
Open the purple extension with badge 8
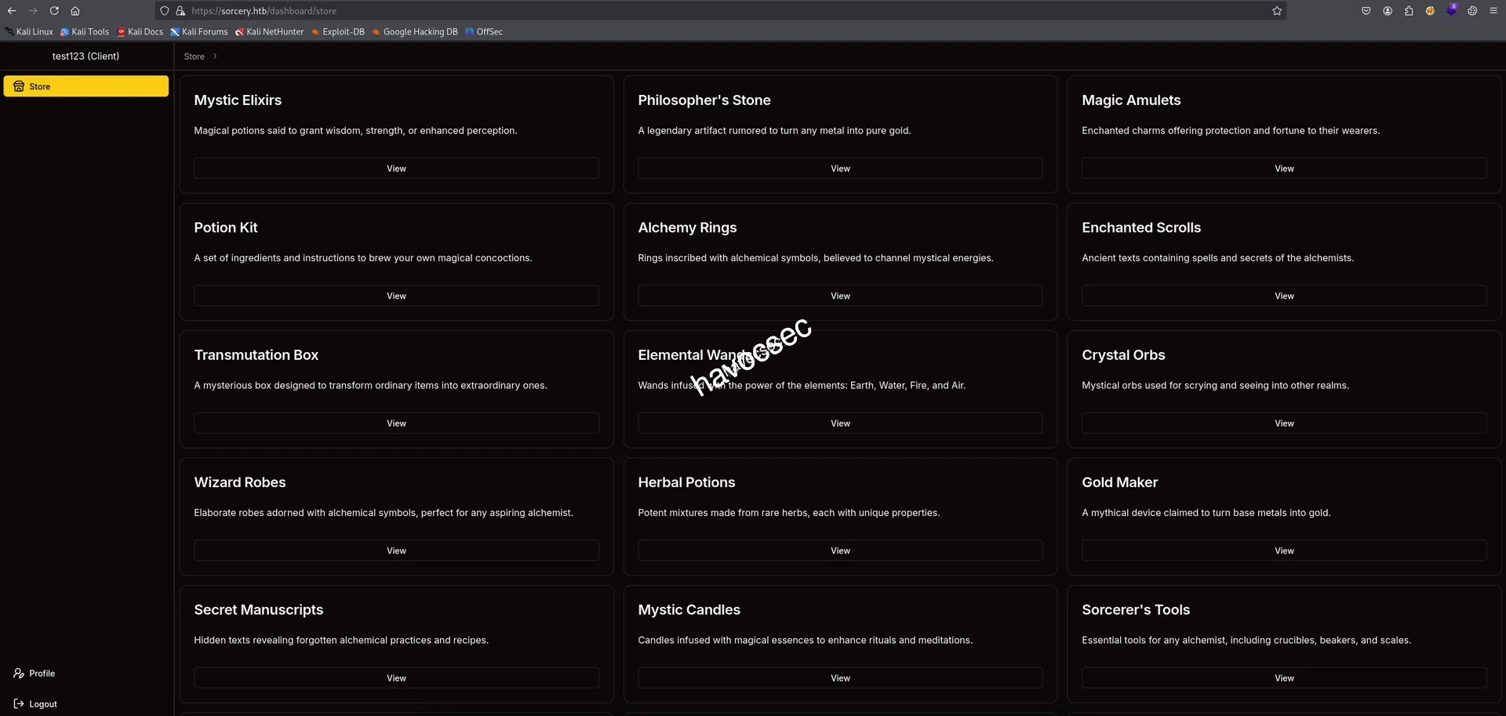pos(1451,11)
